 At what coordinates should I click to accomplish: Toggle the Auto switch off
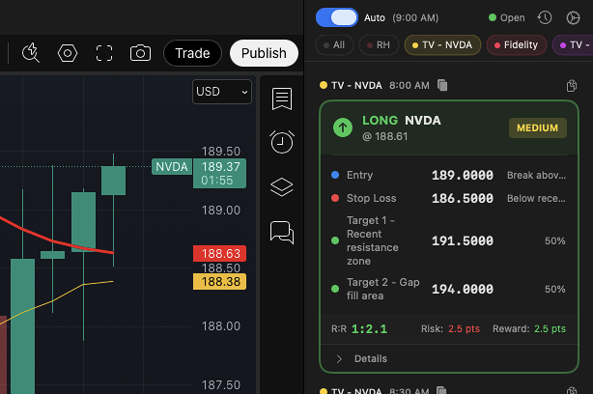(337, 17)
